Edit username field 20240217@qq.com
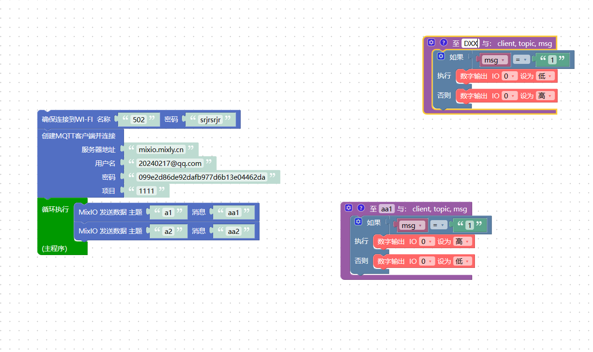Image resolution: width=593 pixels, height=352 pixels. click(x=170, y=163)
